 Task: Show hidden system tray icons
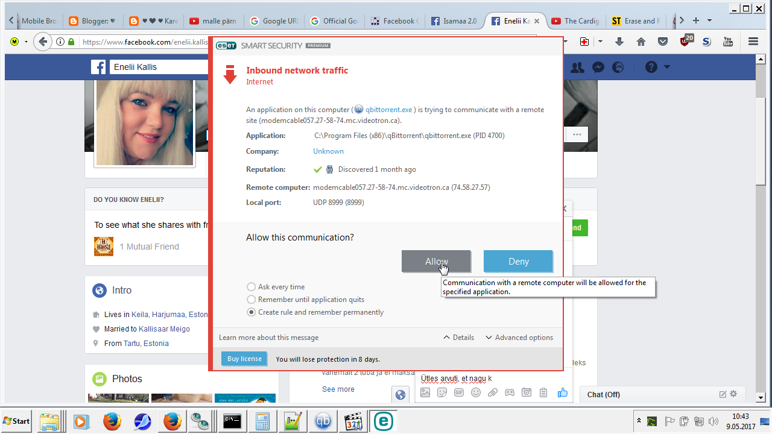(639, 420)
